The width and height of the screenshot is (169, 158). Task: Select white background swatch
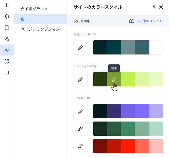156,48
